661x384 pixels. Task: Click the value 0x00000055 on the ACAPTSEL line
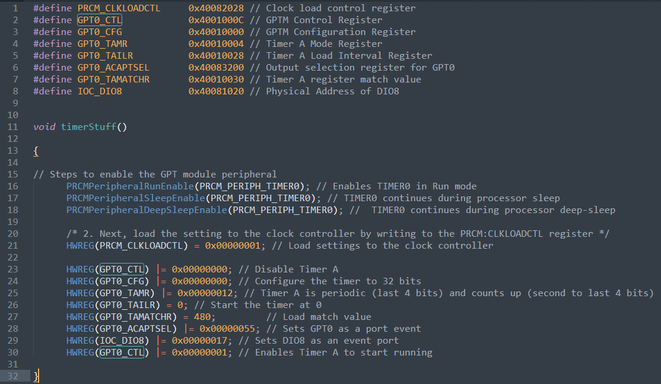227,329
